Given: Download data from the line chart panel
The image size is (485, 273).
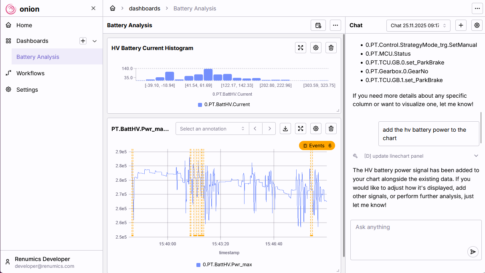Looking at the screenshot, I should 285,128.
